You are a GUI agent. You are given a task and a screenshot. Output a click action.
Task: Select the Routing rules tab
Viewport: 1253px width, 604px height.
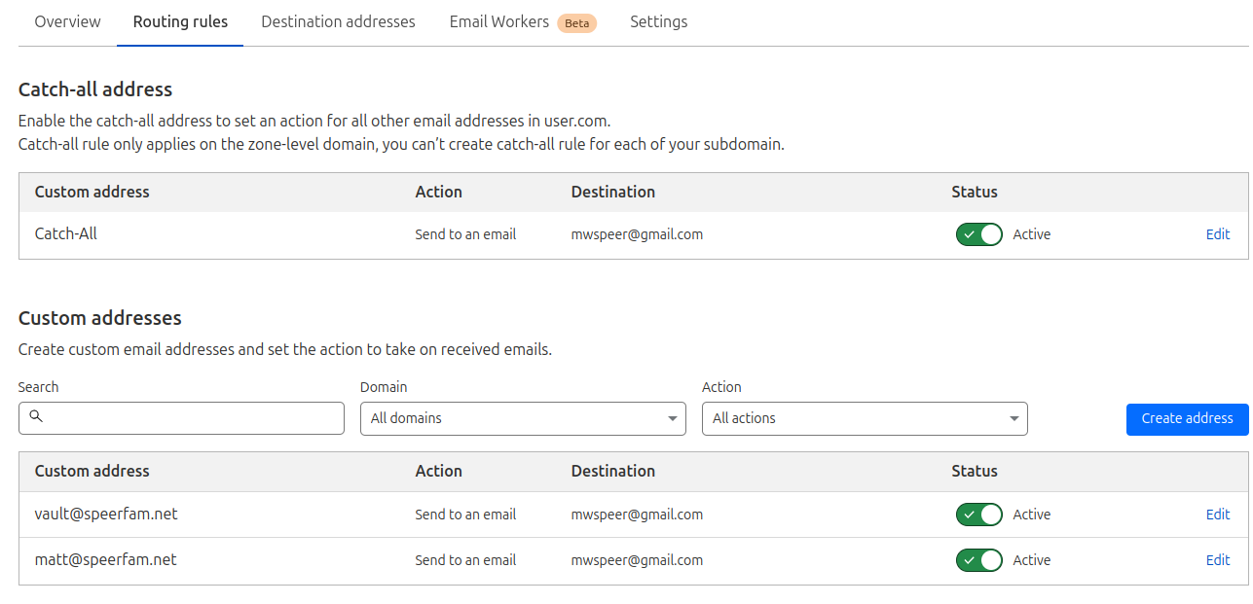(180, 21)
